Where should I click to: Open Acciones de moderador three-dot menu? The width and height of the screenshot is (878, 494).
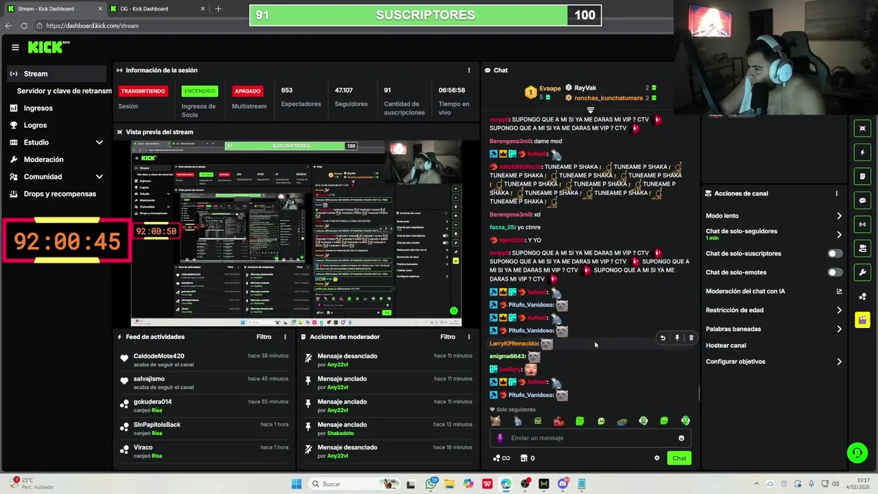[469, 337]
